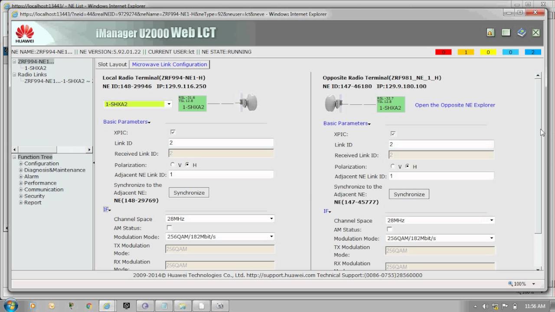Click the zoom level magnifier in status bar

[511, 284]
